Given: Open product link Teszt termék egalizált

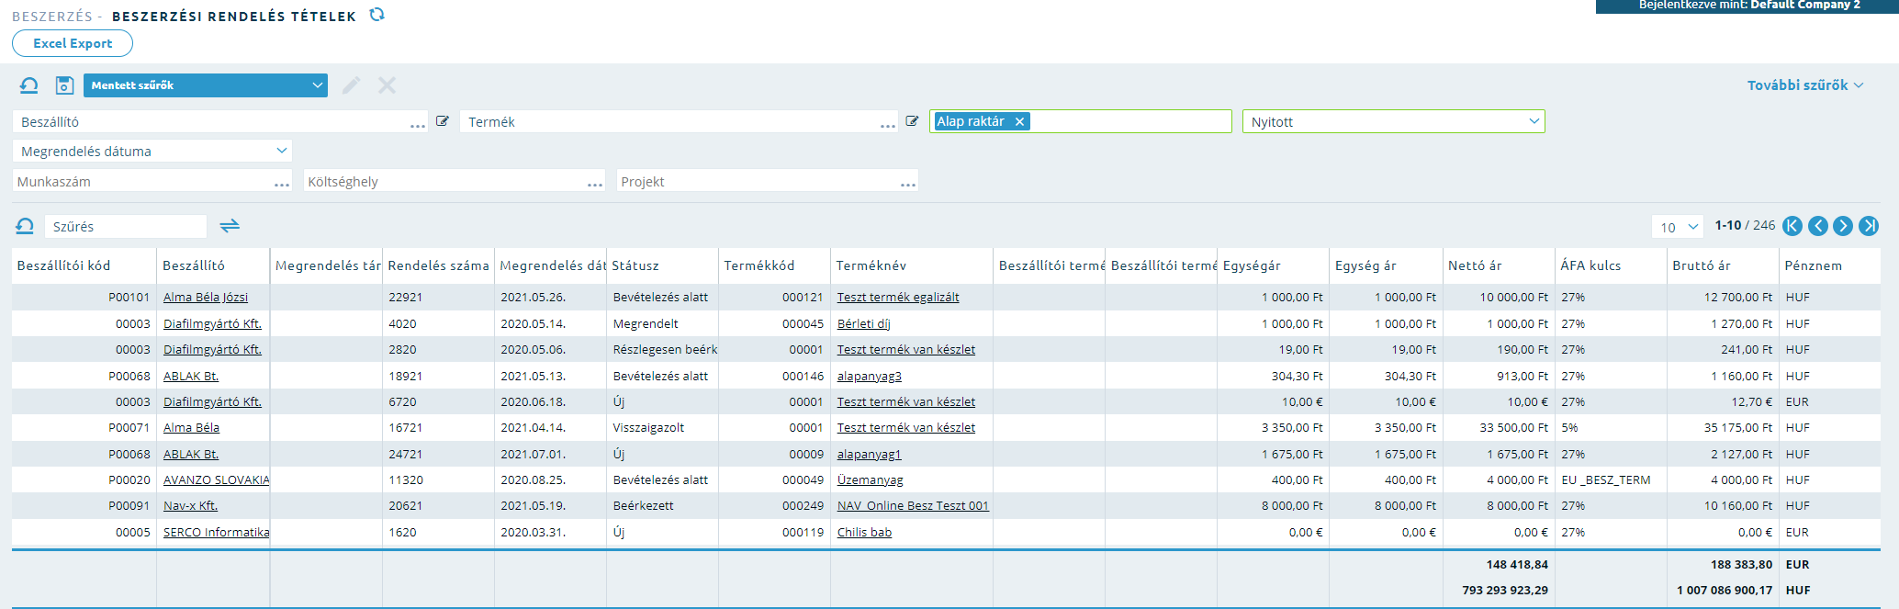Looking at the screenshot, I should coord(898,297).
